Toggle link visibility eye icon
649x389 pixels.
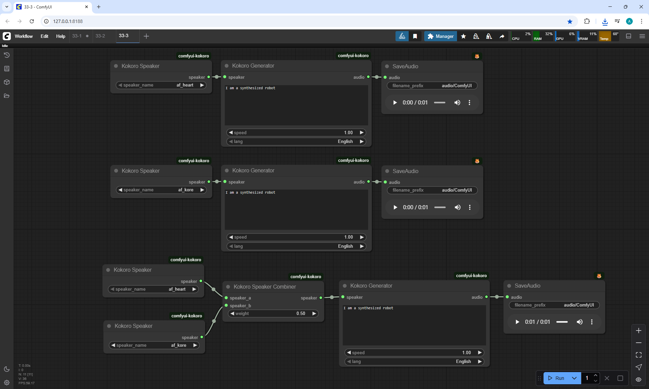(x=639, y=379)
